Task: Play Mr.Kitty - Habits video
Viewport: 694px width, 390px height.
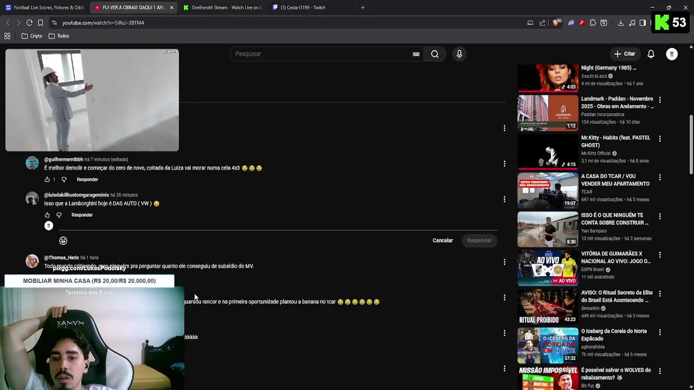Action: [548, 152]
